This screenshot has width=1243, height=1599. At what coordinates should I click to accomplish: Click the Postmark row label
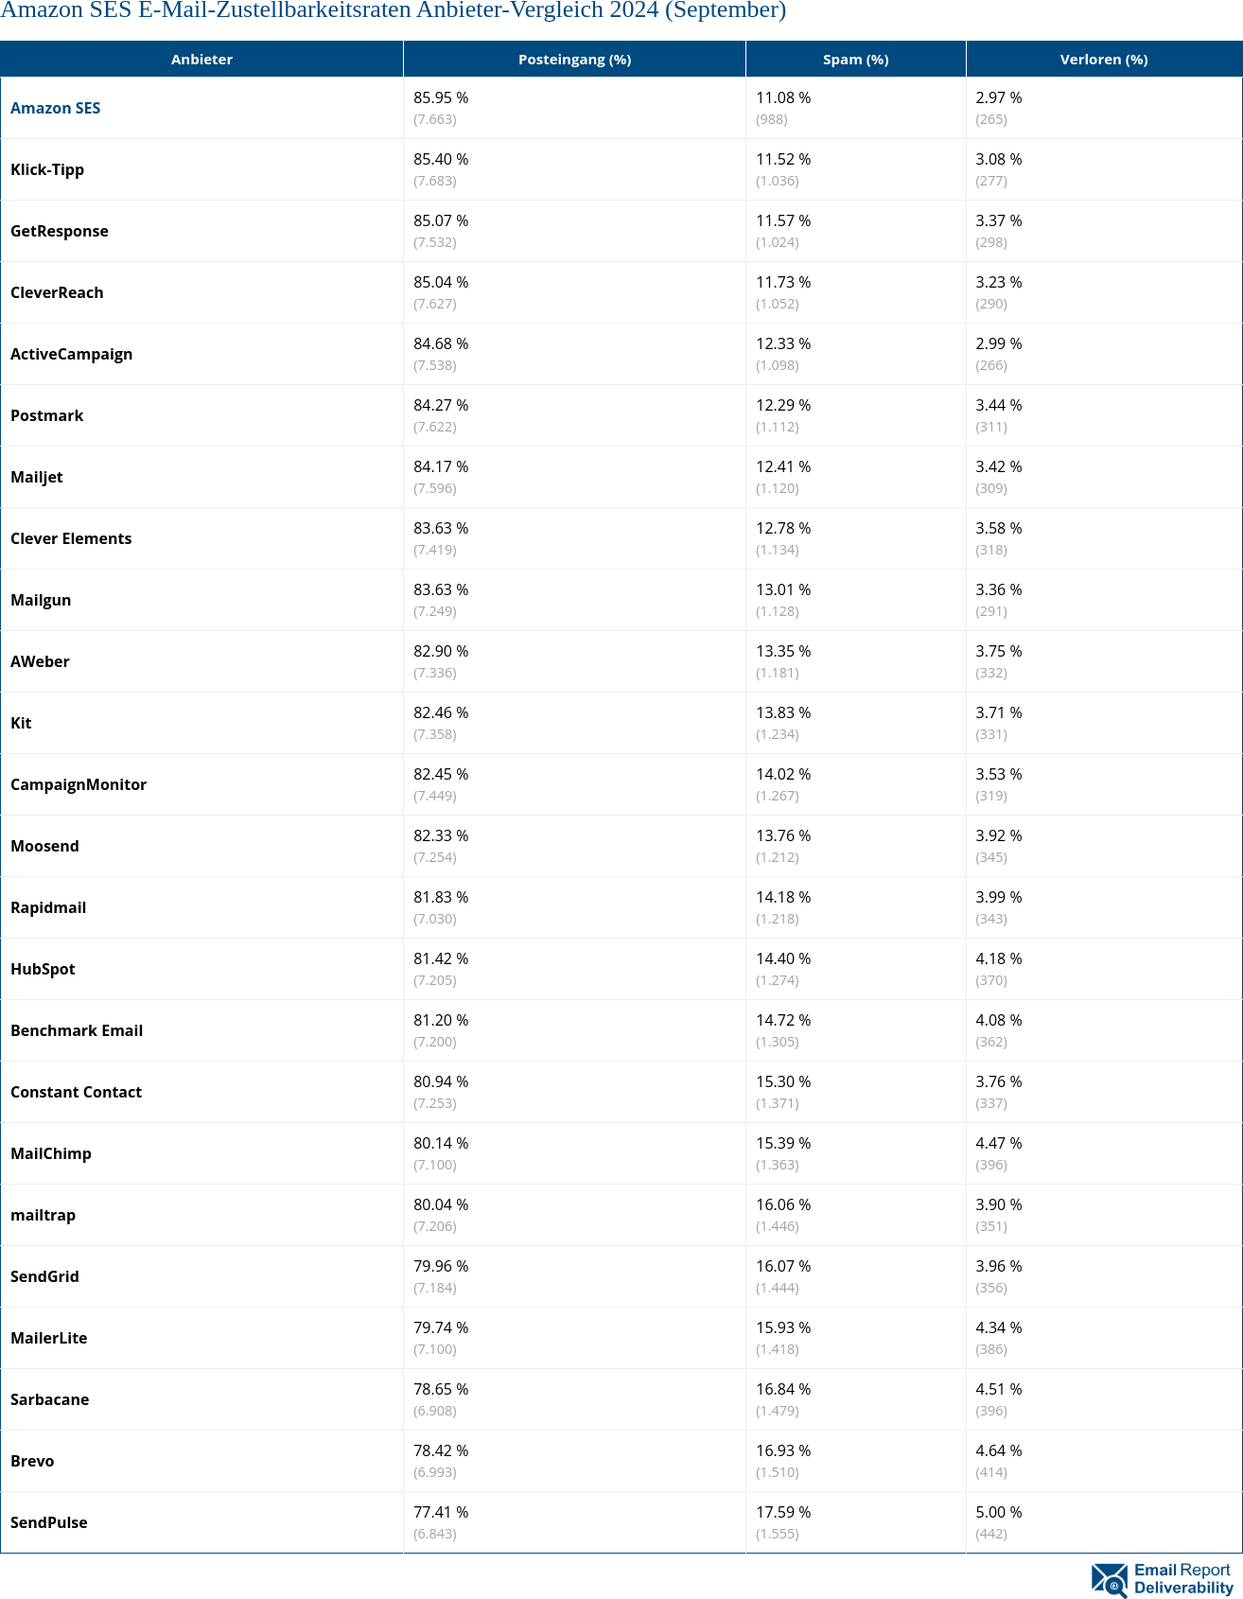tap(47, 415)
